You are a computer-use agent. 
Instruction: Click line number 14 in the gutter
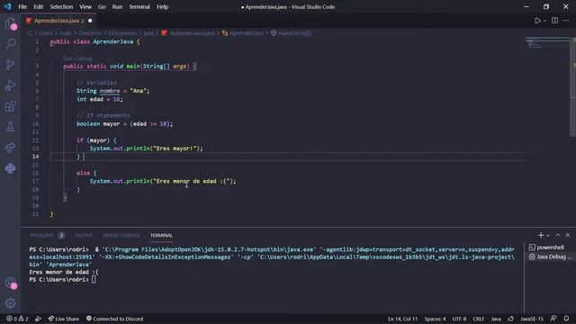pos(35,157)
